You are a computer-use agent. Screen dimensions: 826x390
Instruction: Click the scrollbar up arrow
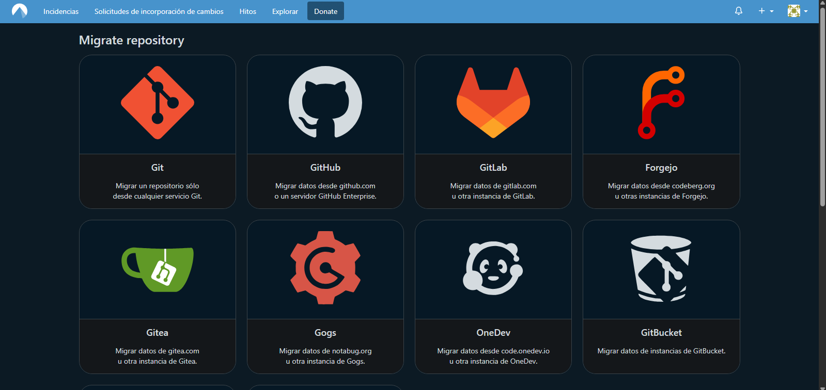822,3
